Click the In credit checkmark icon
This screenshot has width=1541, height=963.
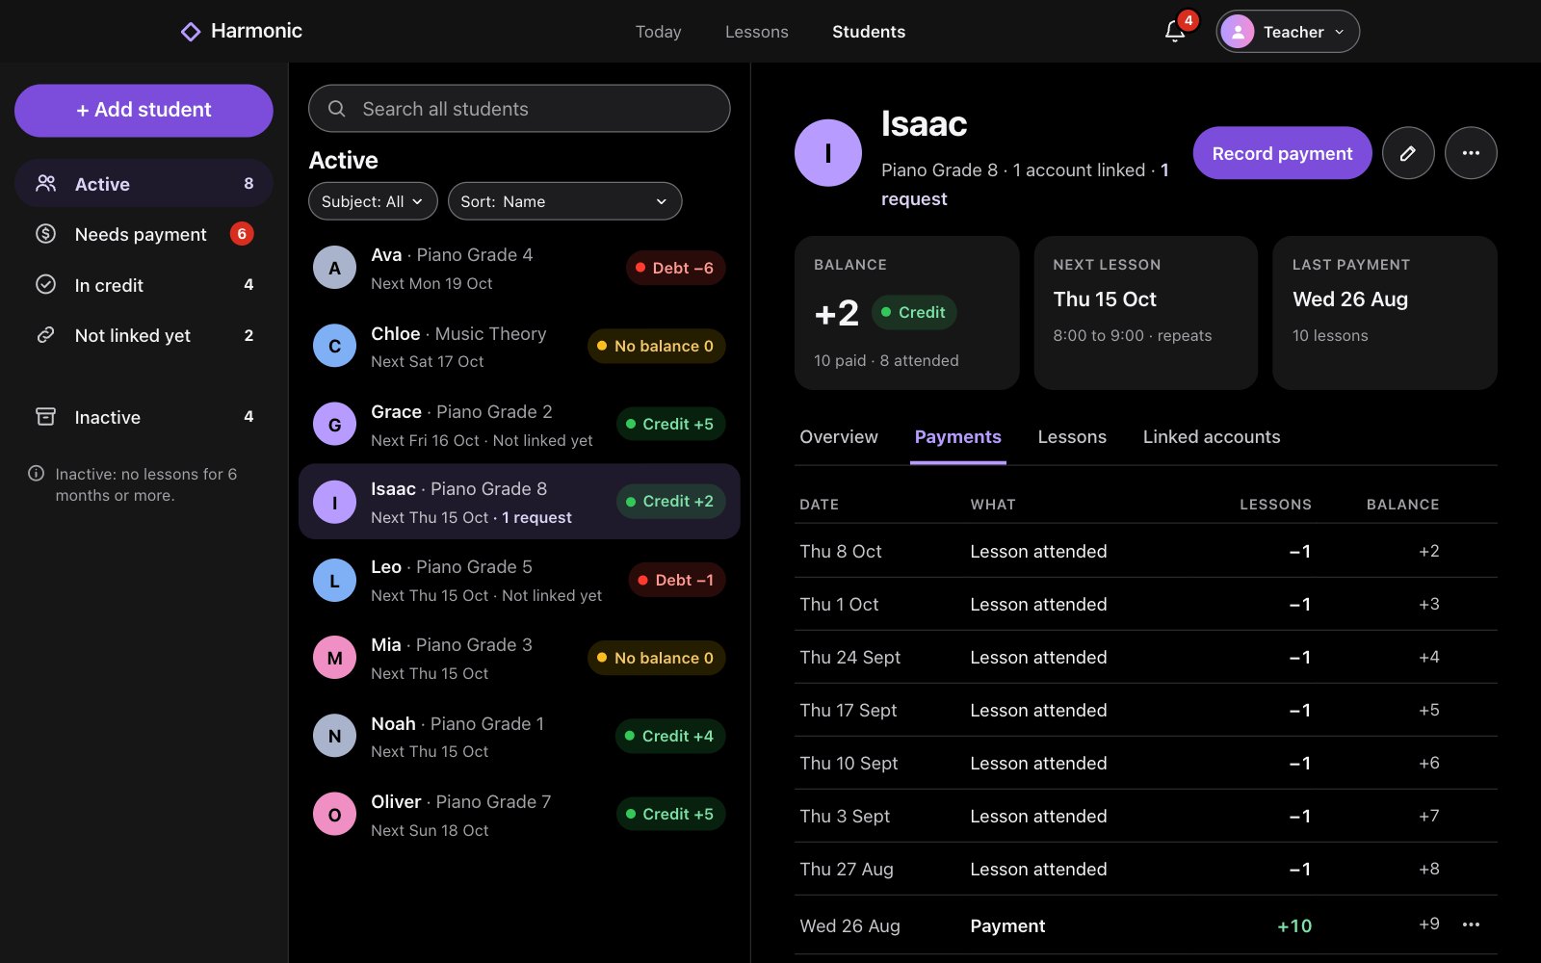tap(45, 284)
